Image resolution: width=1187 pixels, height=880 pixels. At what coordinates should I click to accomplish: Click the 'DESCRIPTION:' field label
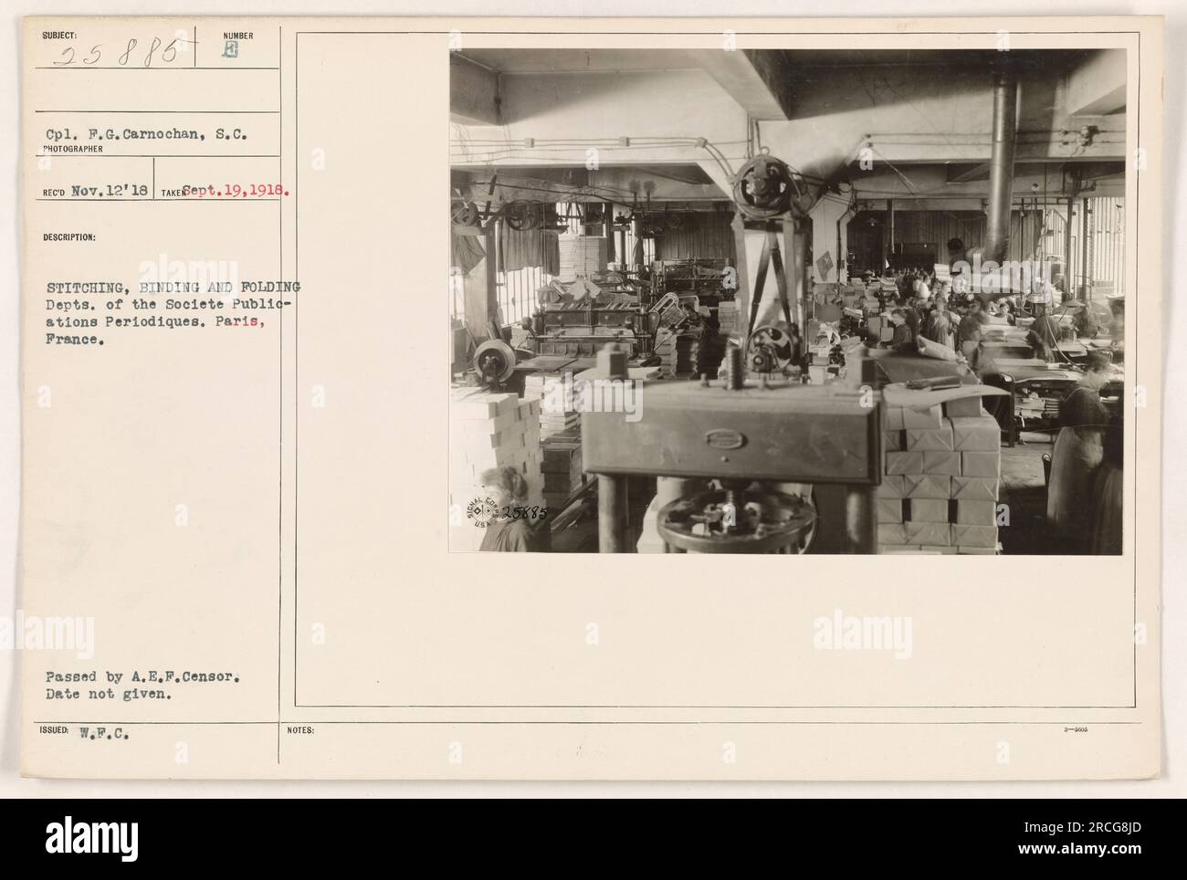(x=68, y=237)
